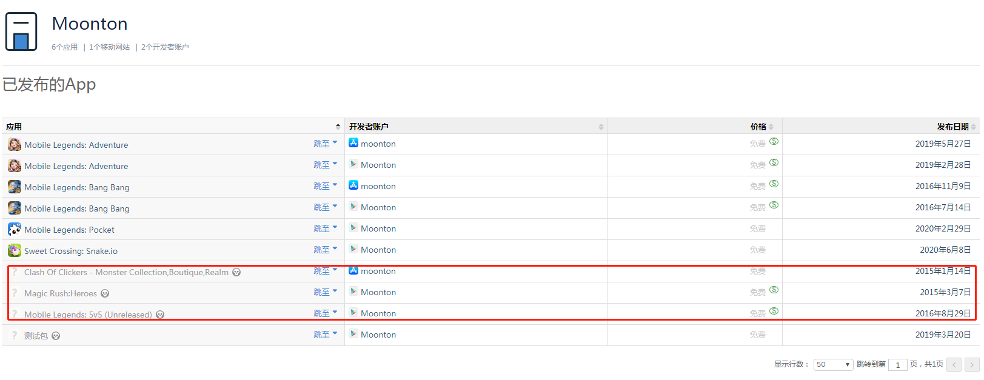Click the Mobile Legends: Pocket app icon
Image resolution: width=984 pixels, height=380 pixels.
tap(15, 230)
